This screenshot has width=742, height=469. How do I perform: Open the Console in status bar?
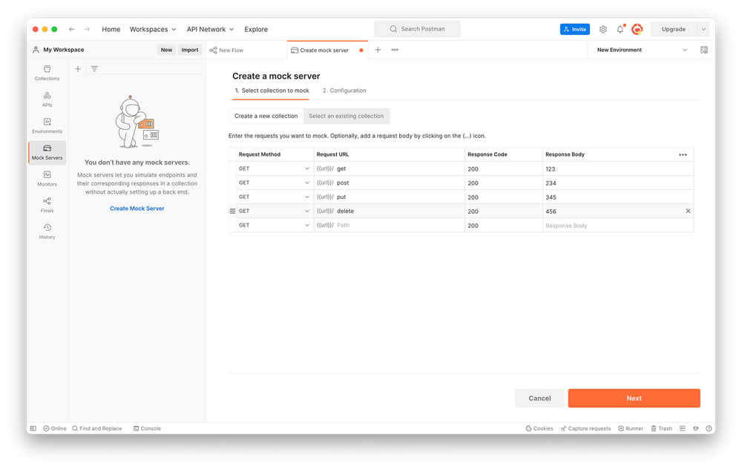[146, 428]
